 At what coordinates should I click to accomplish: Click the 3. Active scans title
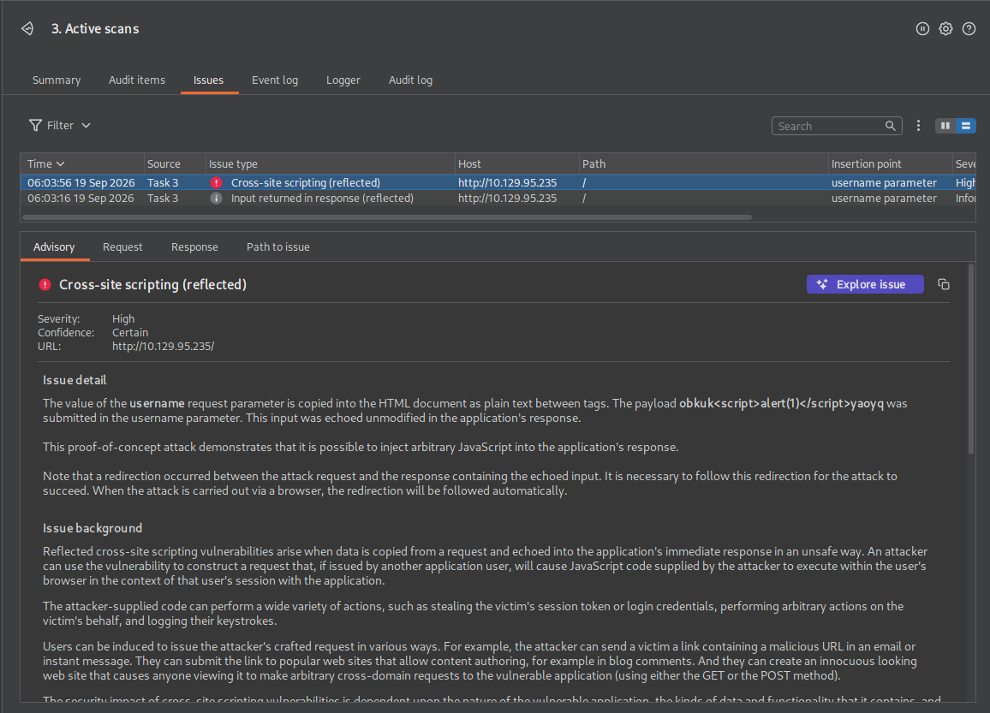click(95, 28)
